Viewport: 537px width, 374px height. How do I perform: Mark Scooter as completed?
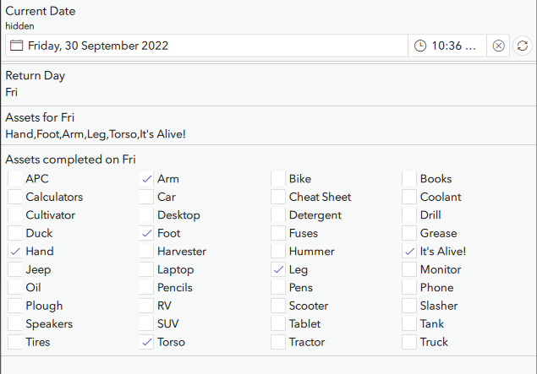pos(278,306)
